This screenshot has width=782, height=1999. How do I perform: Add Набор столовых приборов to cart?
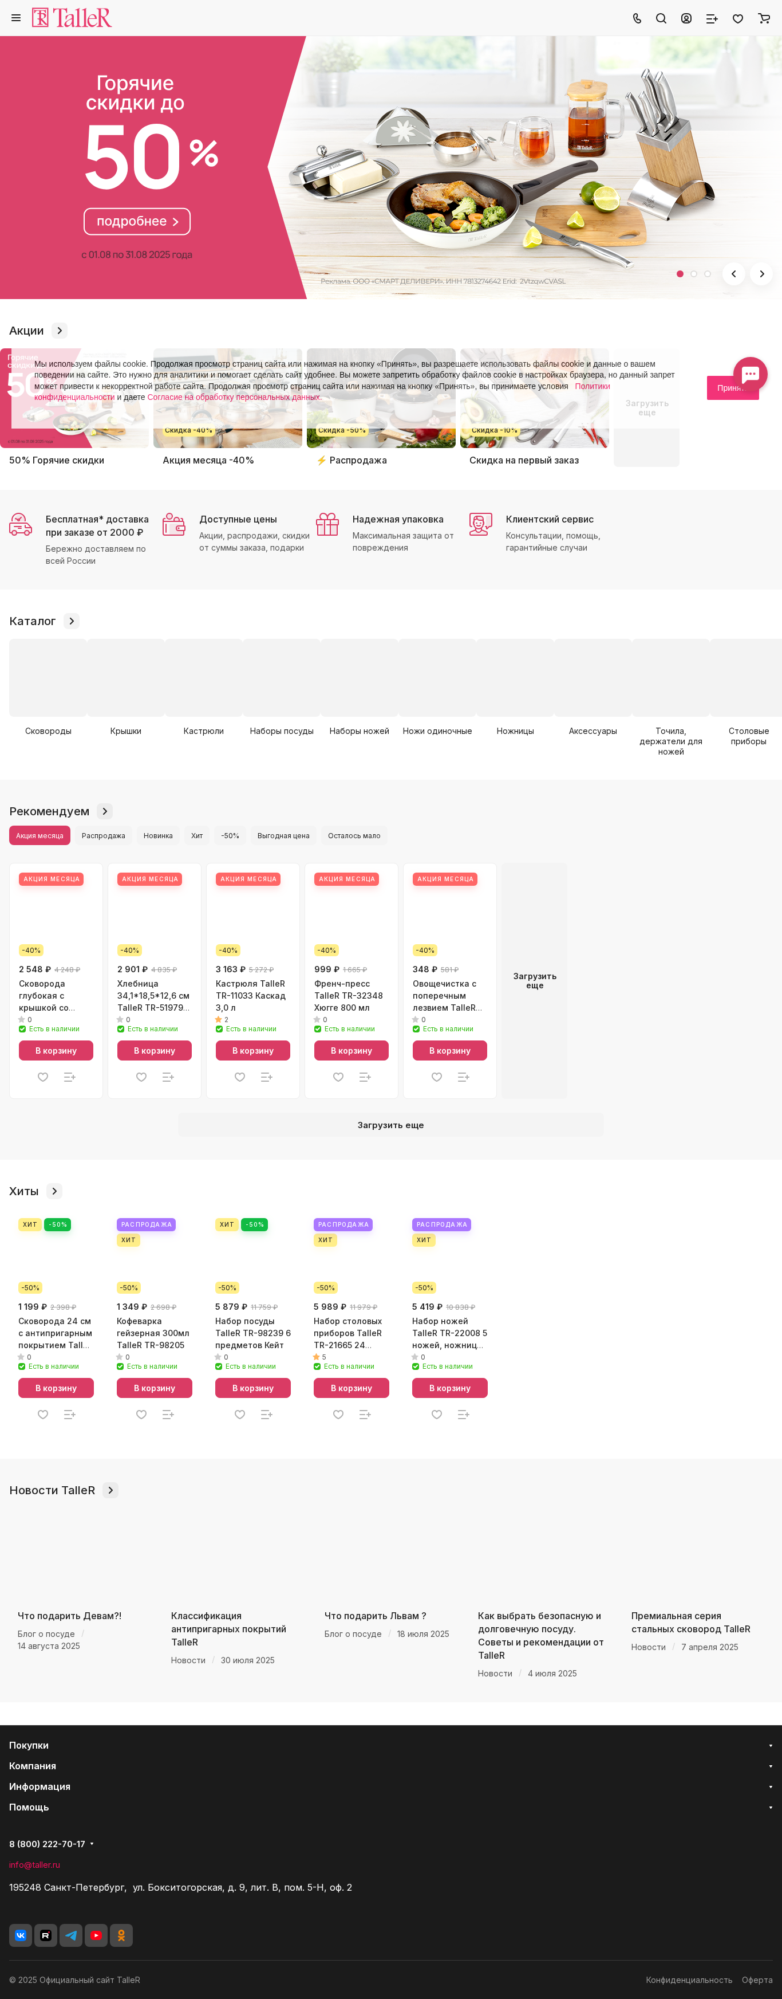351,1388
